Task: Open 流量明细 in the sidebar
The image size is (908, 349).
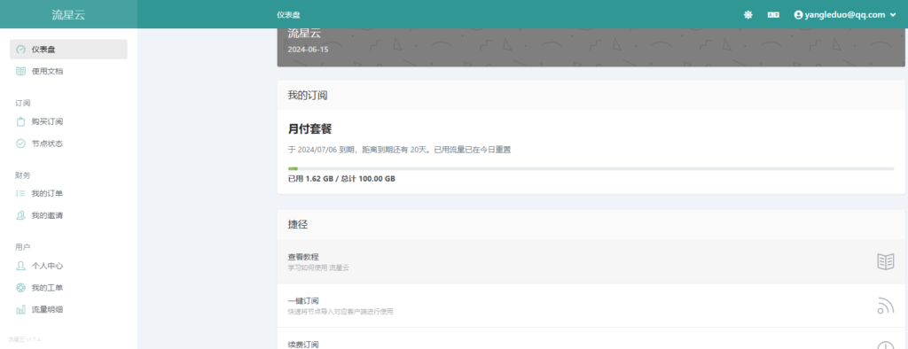Action: [68, 309]
